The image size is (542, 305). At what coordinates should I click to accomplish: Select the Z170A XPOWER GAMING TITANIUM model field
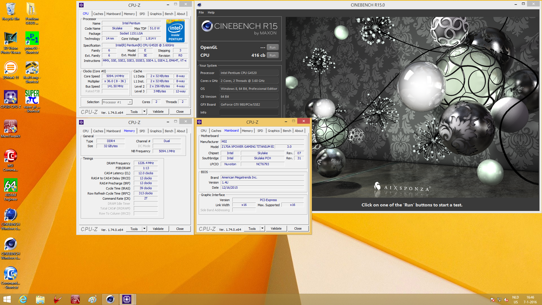pos(248,147)
